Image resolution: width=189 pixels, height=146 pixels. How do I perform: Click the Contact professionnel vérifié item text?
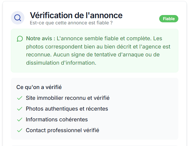[62, 130]
